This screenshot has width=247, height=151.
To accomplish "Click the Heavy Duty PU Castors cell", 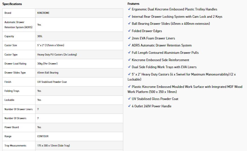I will 57,55.
